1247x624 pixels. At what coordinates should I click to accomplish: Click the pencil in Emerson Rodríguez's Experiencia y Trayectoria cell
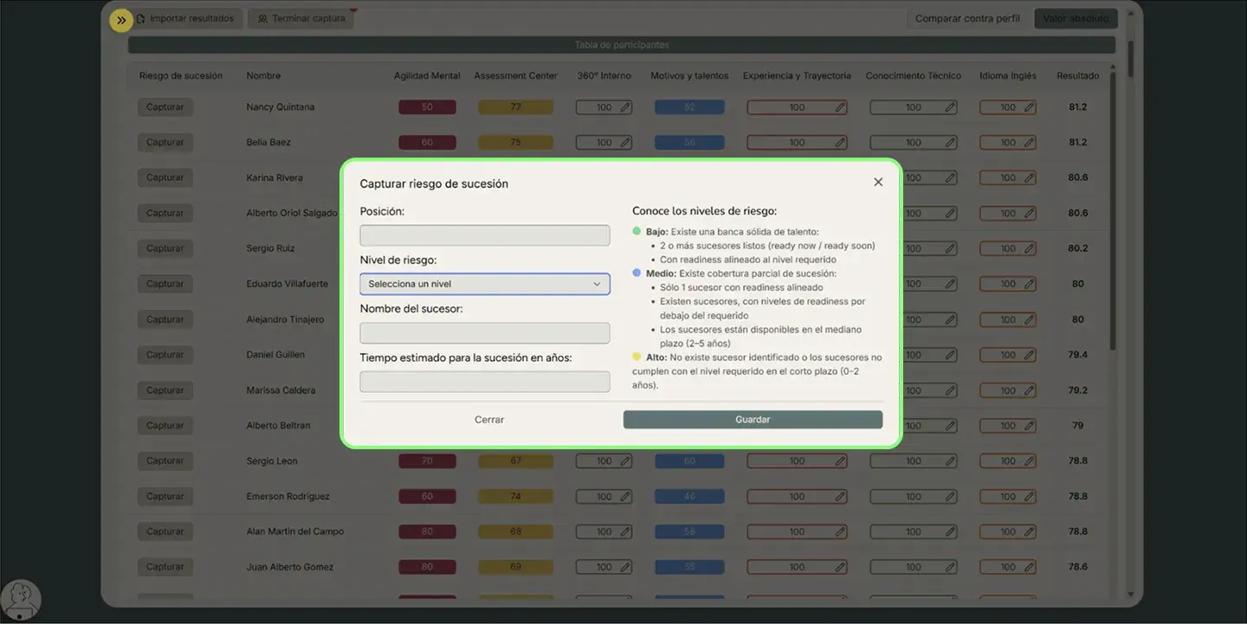pos(840,497)
